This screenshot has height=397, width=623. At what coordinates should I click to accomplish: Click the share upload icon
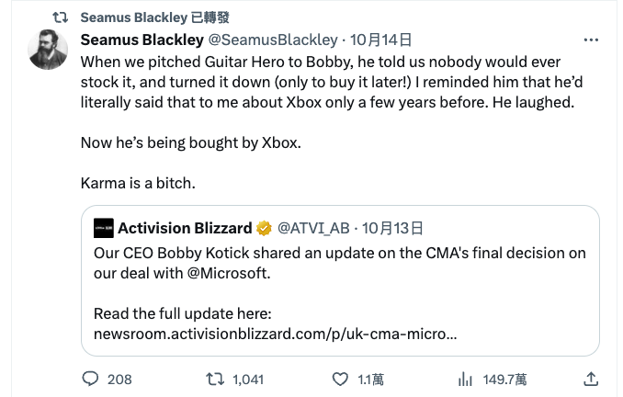point(592,379)
